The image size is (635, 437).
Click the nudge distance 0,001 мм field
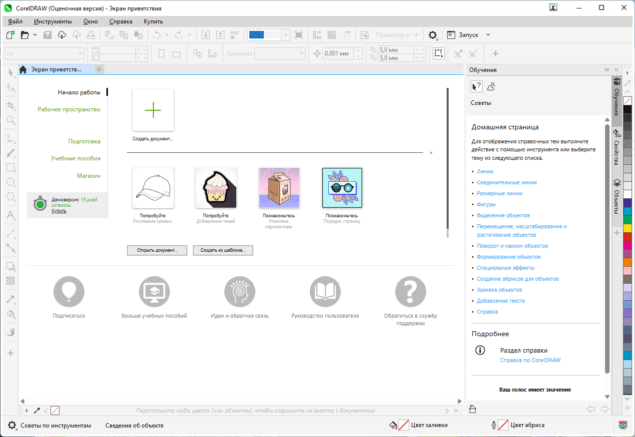pos(338,53)
